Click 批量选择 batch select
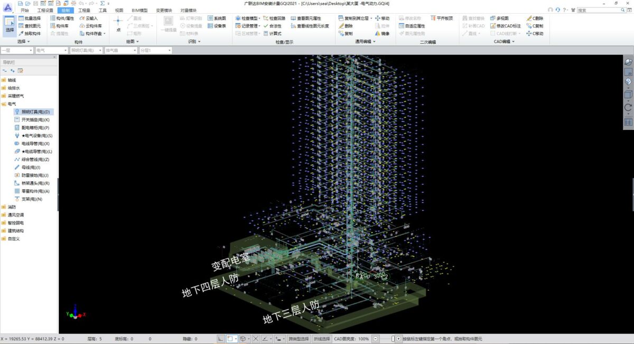 click(29, 18)
